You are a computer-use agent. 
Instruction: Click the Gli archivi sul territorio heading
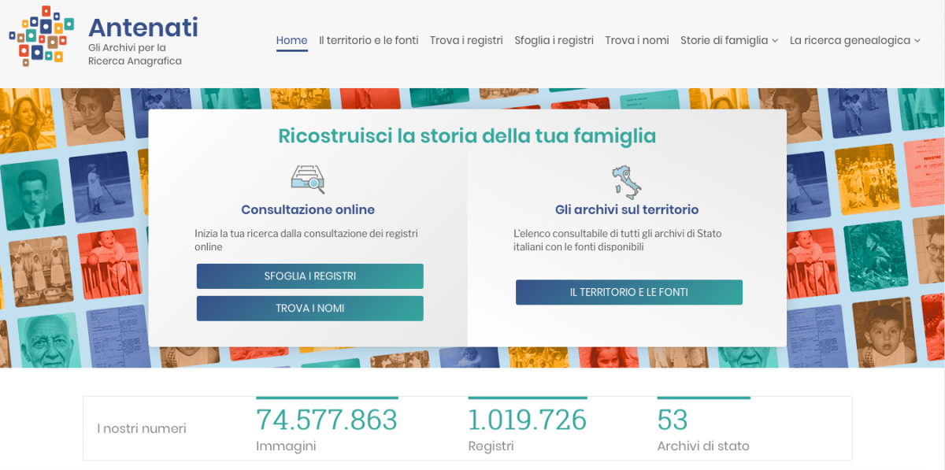627,210
